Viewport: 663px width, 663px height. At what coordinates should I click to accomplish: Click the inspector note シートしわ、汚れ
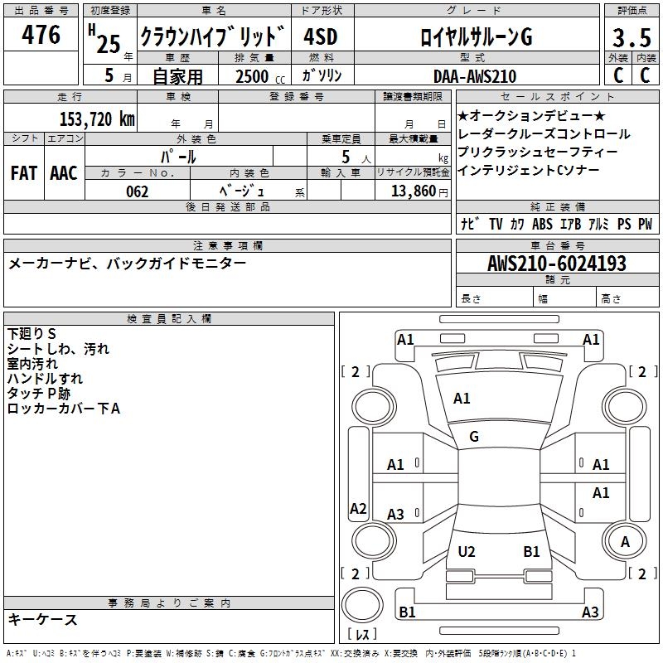pos(58,349)
